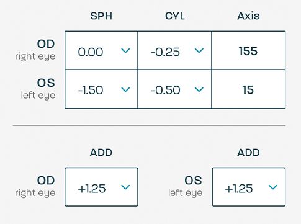Click chevron in OS ADD box

(273, 187)
